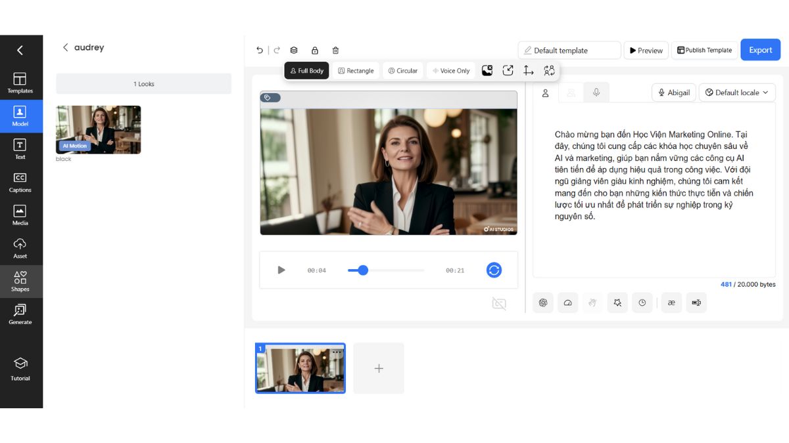
Task: Choose the Abigail voice selector
Action: tap(674, 93)
